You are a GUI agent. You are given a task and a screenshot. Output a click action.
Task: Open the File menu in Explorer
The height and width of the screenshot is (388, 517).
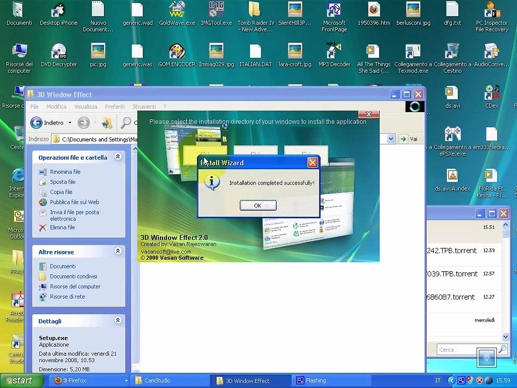[34, 107]
